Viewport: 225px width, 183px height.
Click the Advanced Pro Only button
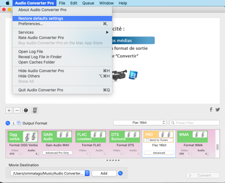57,153
